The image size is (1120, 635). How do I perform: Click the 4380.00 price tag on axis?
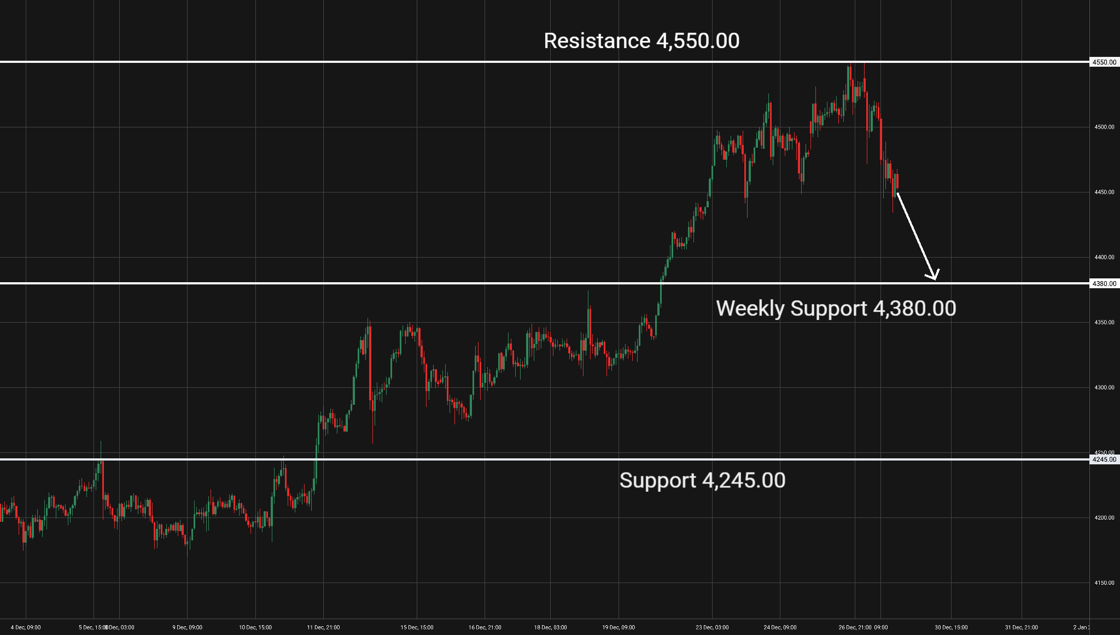coord(1104,284)
